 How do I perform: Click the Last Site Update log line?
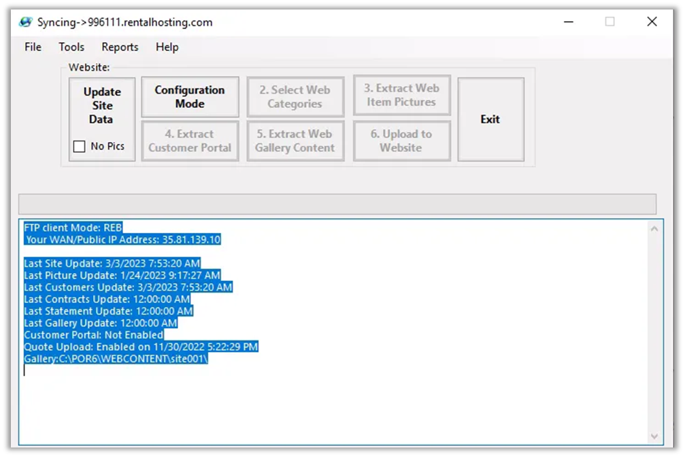click(112, 263)
